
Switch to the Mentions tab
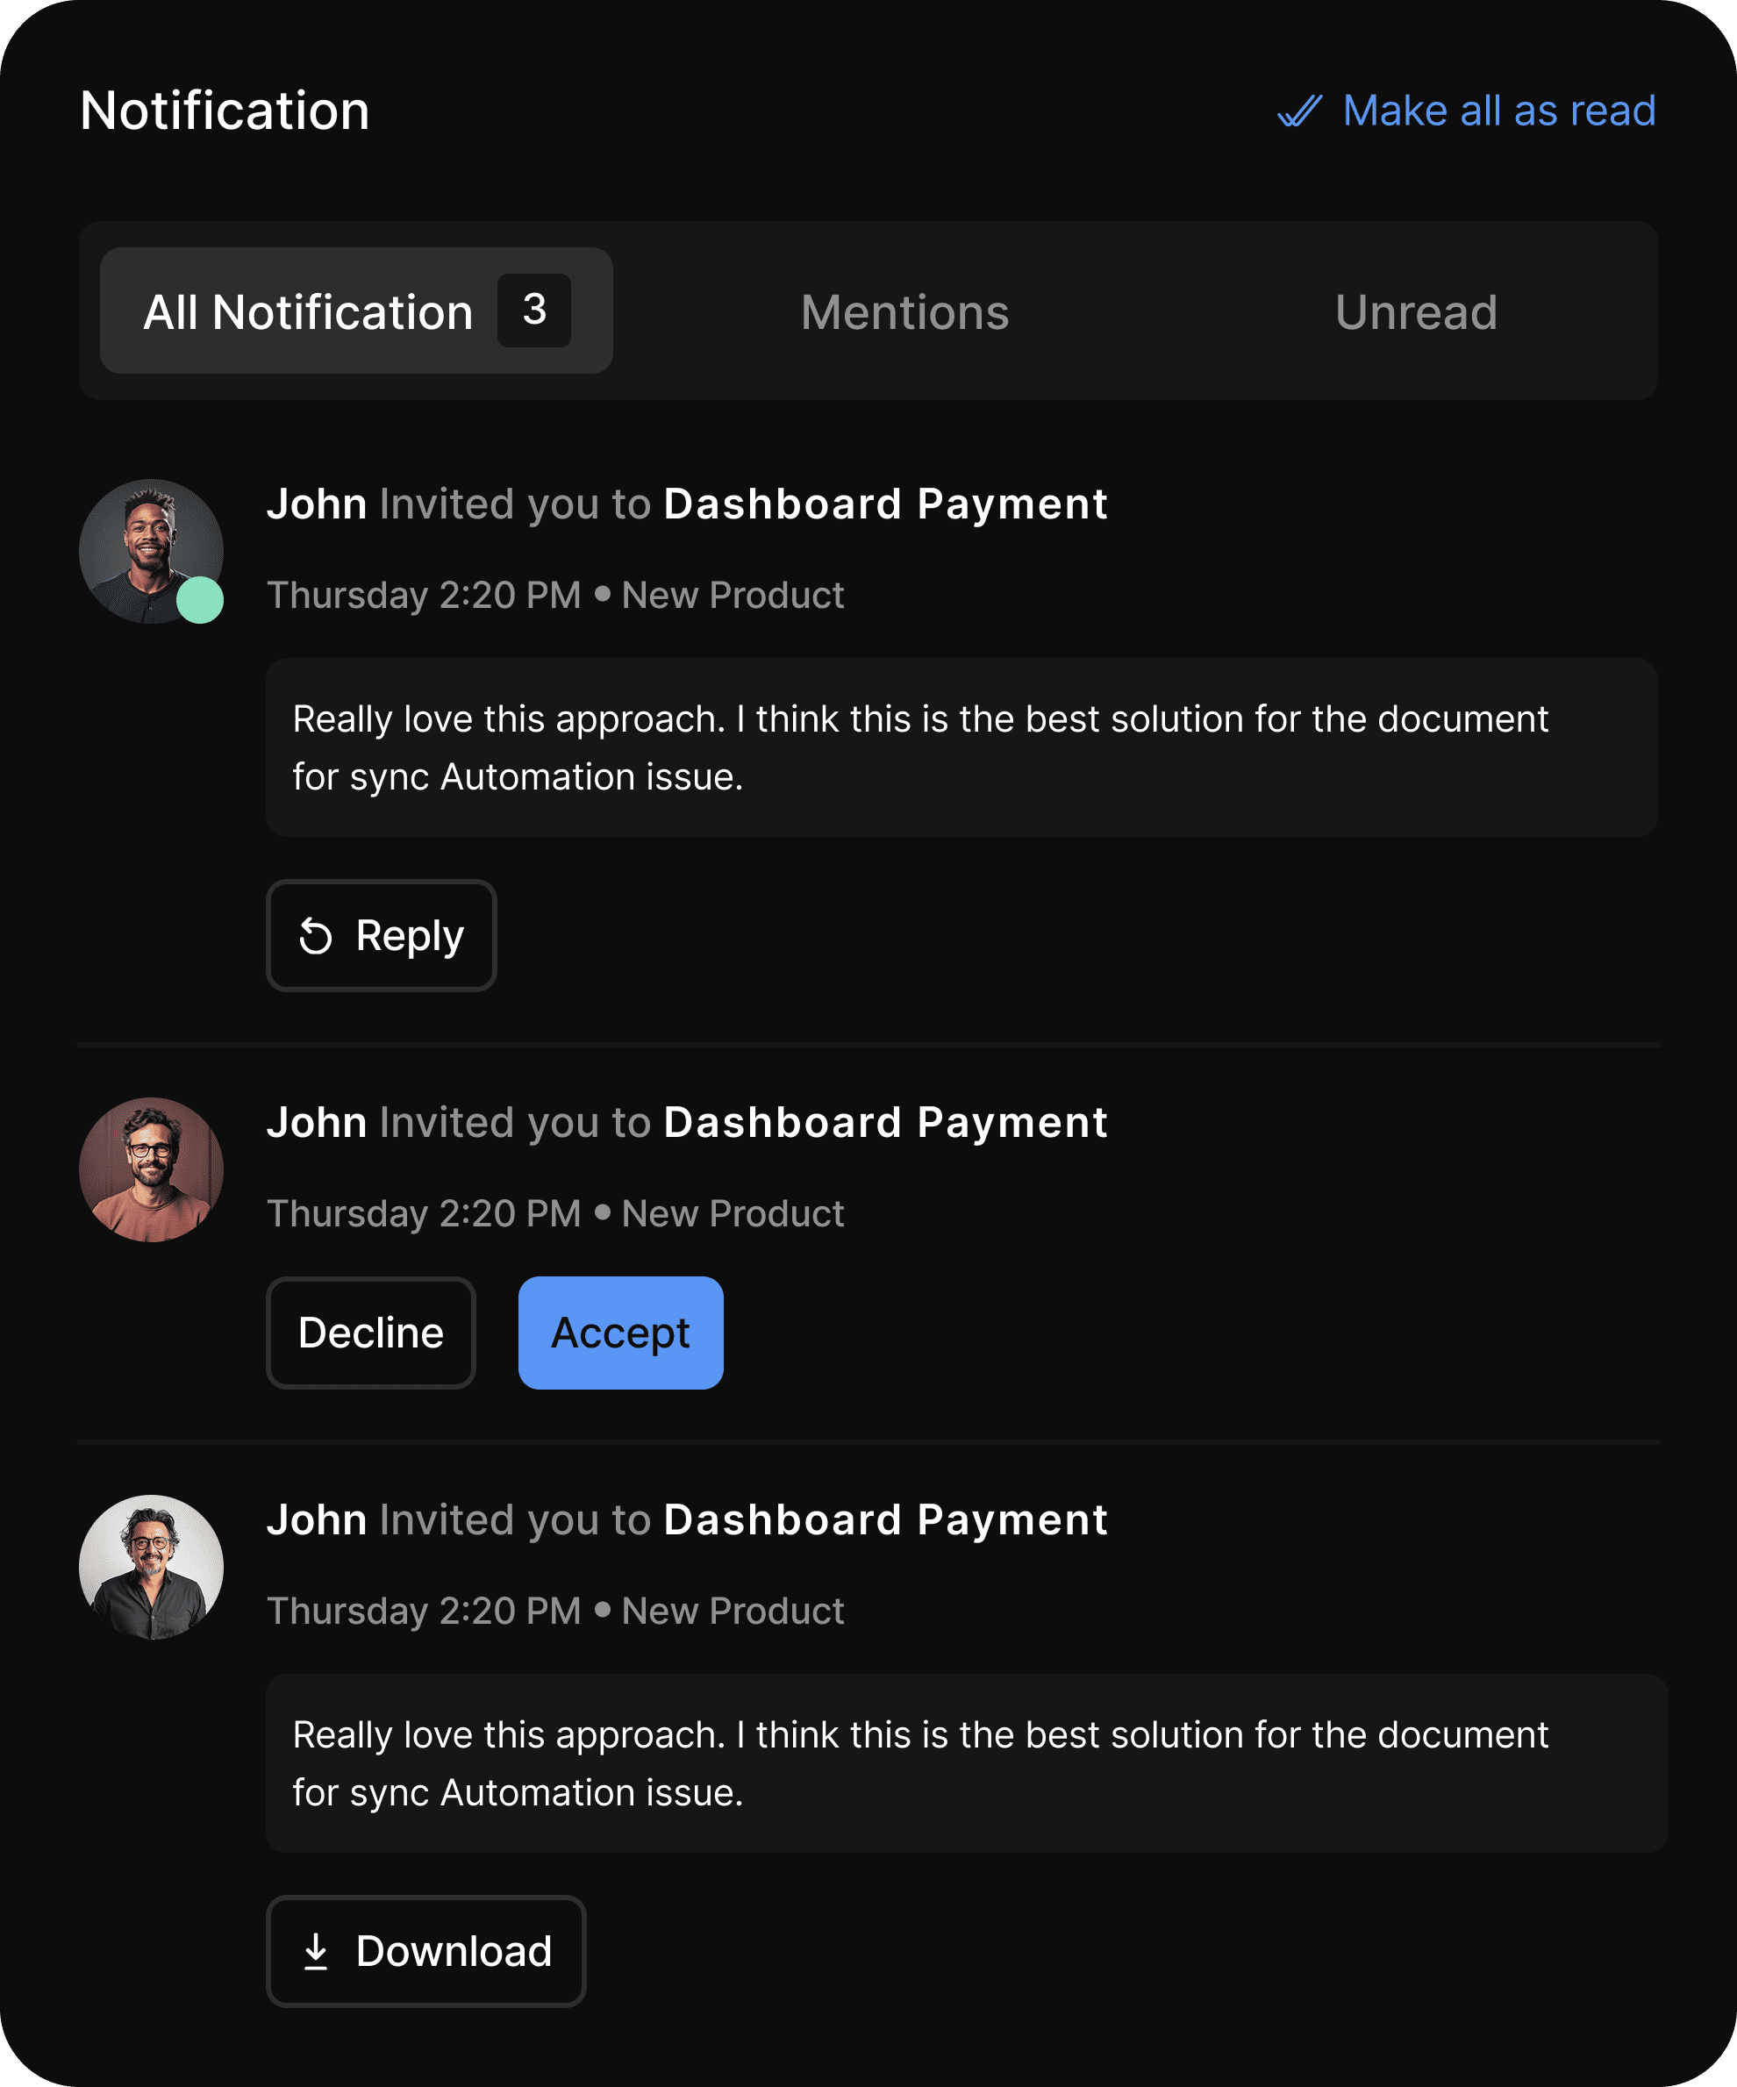(x=904, y=312)
